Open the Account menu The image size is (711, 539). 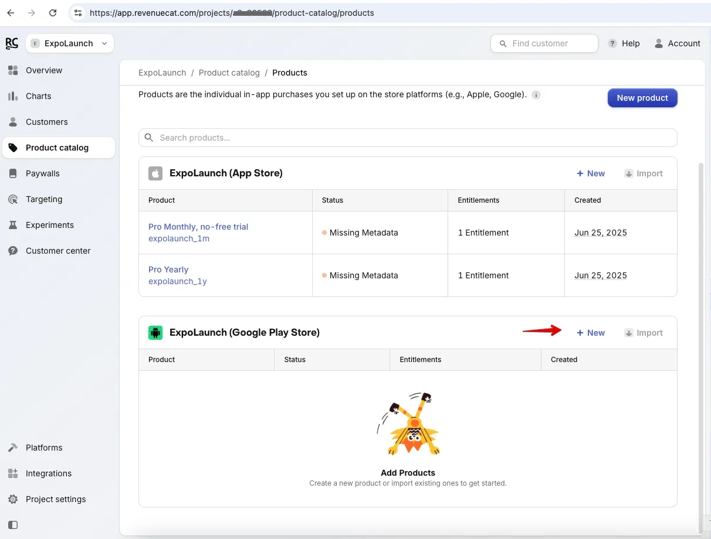coord(678,43)
